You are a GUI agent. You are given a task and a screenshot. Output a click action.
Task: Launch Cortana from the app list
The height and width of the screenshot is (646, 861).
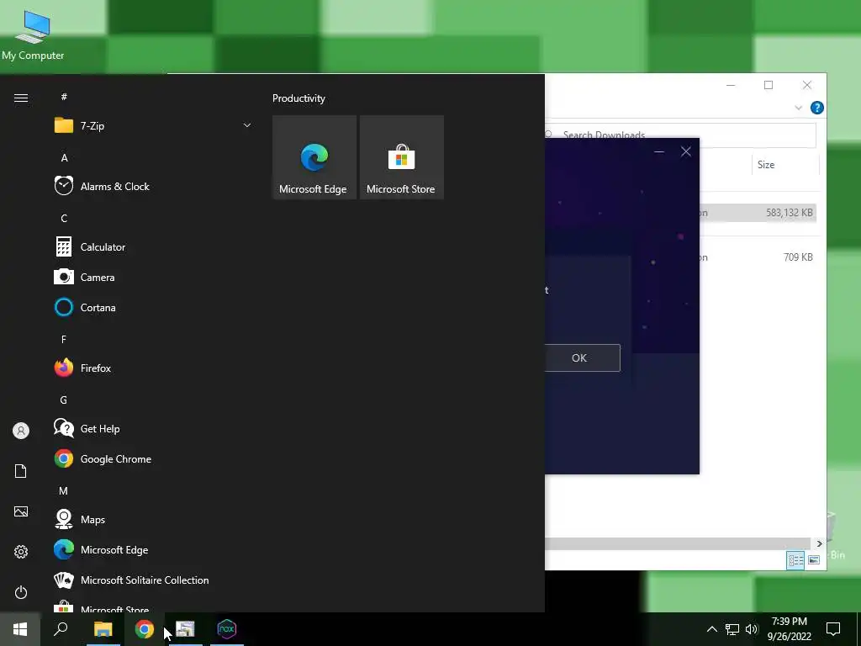click(152, 308)
